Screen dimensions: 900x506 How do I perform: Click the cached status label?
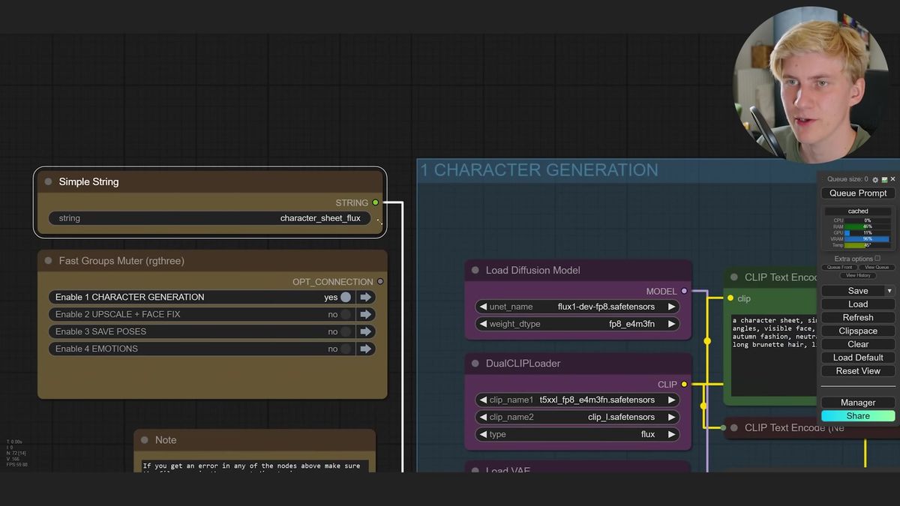858,211
